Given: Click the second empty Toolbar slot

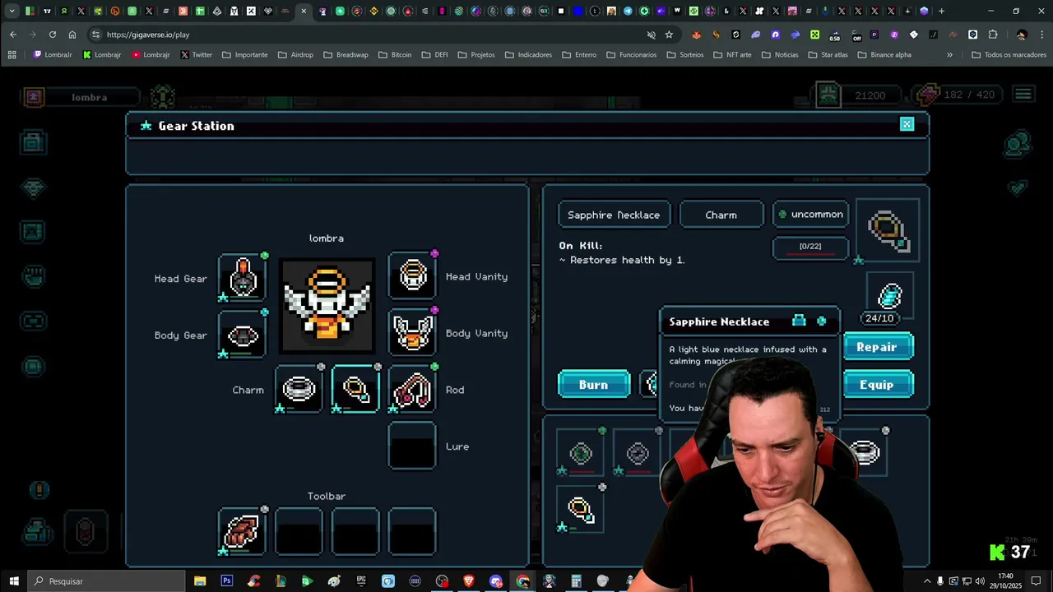Looking at the screenshot, I should tap(299, 531).
